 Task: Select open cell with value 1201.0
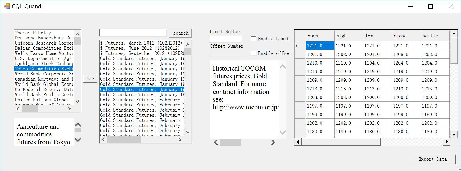coord(320,54)
